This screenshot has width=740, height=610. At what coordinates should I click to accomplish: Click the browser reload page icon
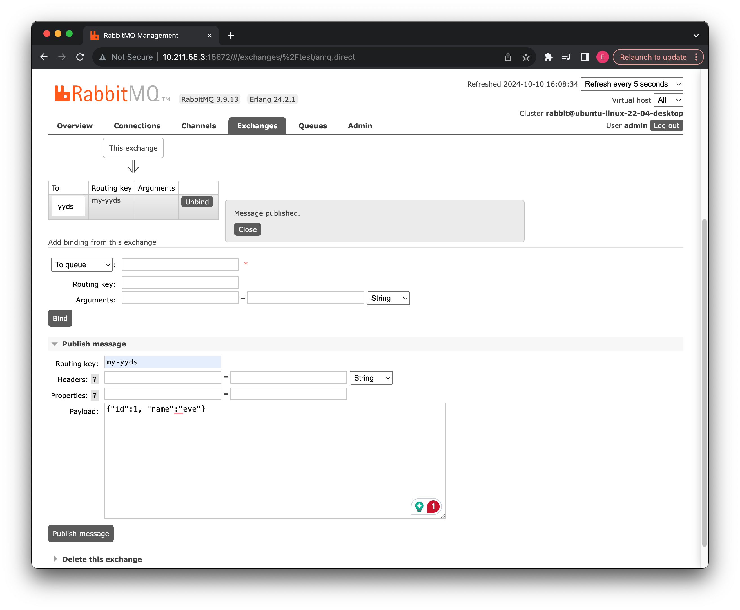point(80,57)
